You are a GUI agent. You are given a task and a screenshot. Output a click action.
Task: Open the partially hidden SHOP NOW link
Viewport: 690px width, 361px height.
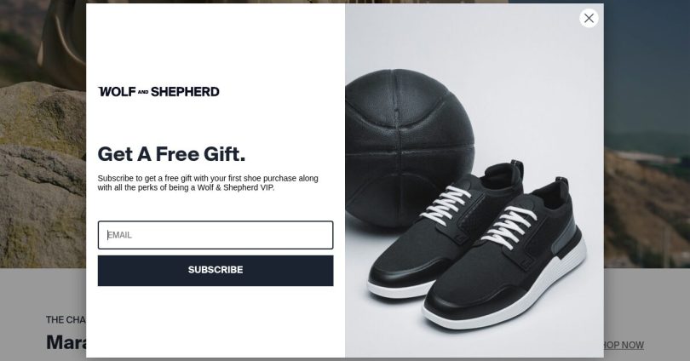624,345
